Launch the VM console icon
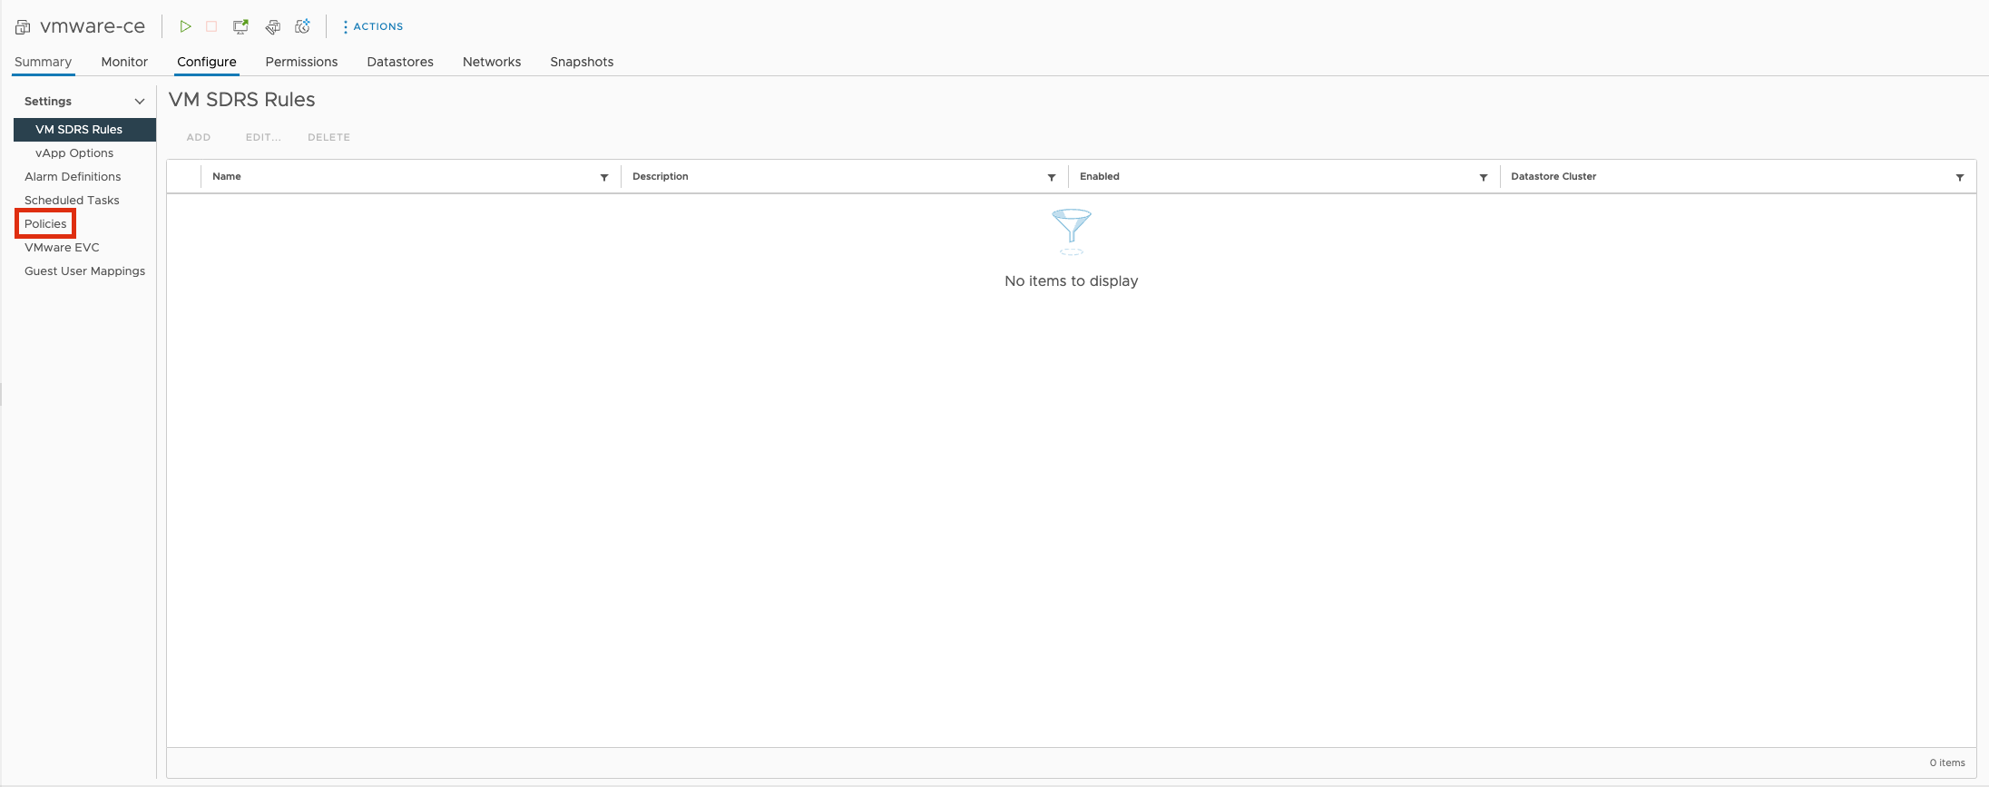1989x787 pixels. pos(240,26)
